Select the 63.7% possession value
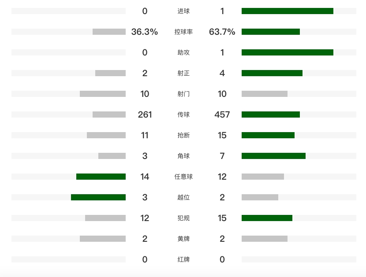The width and height of the screenshot is (366, 277). (x=222, y=32)
